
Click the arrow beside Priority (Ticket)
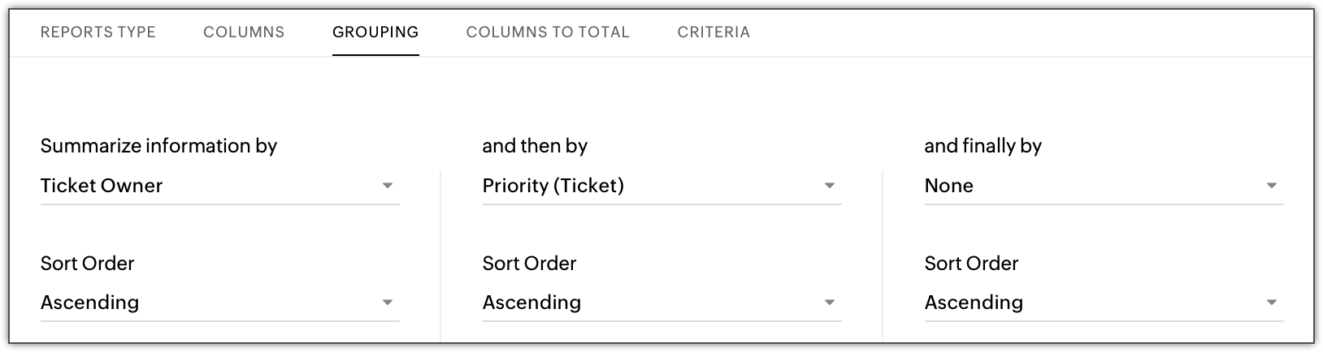point(830,186)
